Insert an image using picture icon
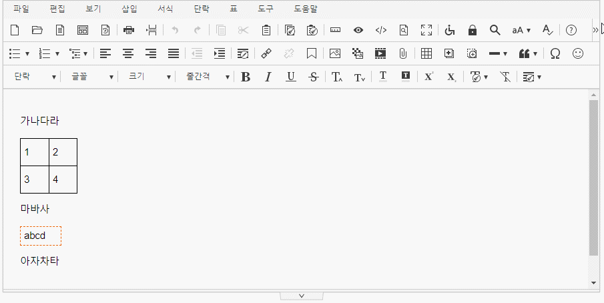The image size is (604, 303). (x=335, y=53)
